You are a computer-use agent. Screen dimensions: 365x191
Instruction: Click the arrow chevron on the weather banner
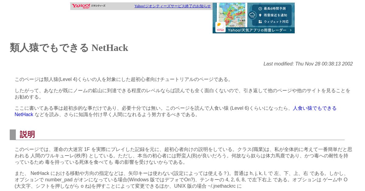point(291,30)
